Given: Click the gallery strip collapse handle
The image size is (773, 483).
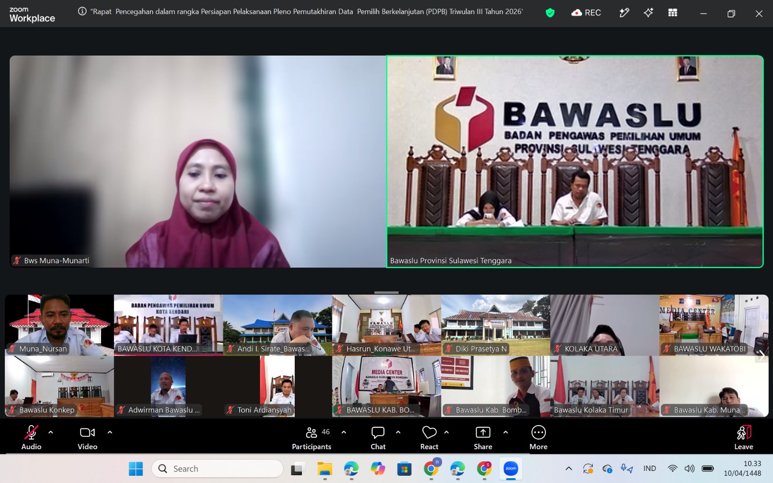Looking at the screenshot, I should pyautogui.click(x=386, y=292).
